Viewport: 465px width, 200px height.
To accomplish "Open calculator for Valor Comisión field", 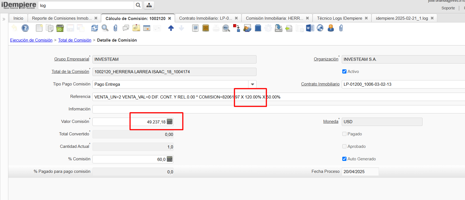I will pyautogui.click(x=170, y=122).
